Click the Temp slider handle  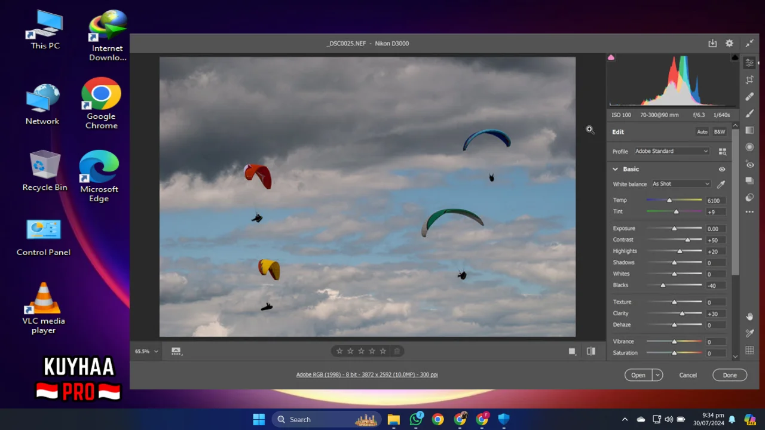[669, 200]
